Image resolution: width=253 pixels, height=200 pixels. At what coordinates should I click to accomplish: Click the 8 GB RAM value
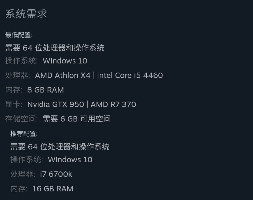(x=46, y=90)
